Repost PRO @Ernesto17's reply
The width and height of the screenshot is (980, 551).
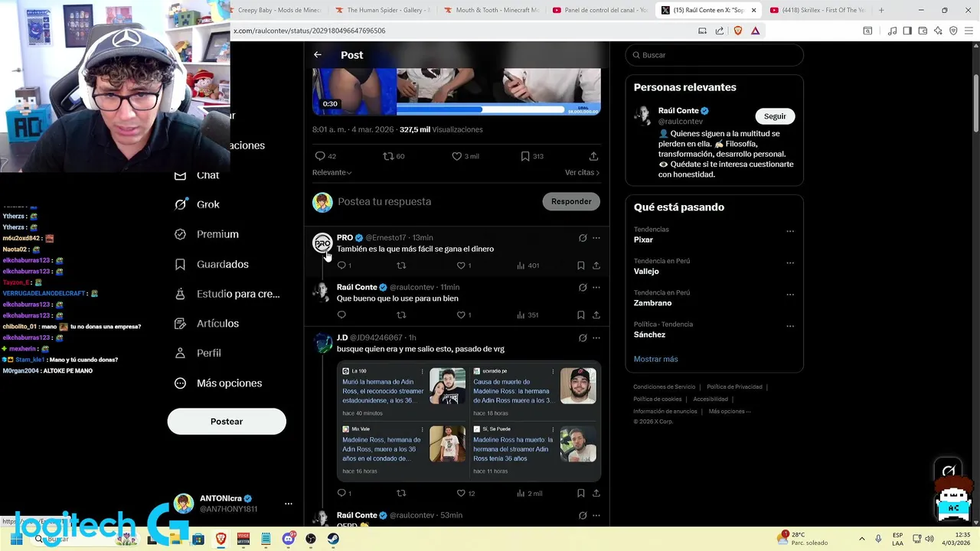point(401,266)
